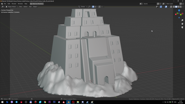185x104 pixels.
Task: Open the viewport Object menu
Action: 35,7
